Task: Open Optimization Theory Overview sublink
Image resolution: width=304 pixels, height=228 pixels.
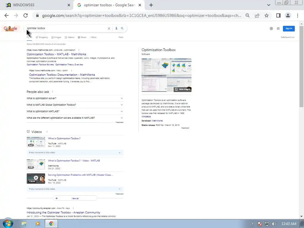Action: tap(69, 64)
